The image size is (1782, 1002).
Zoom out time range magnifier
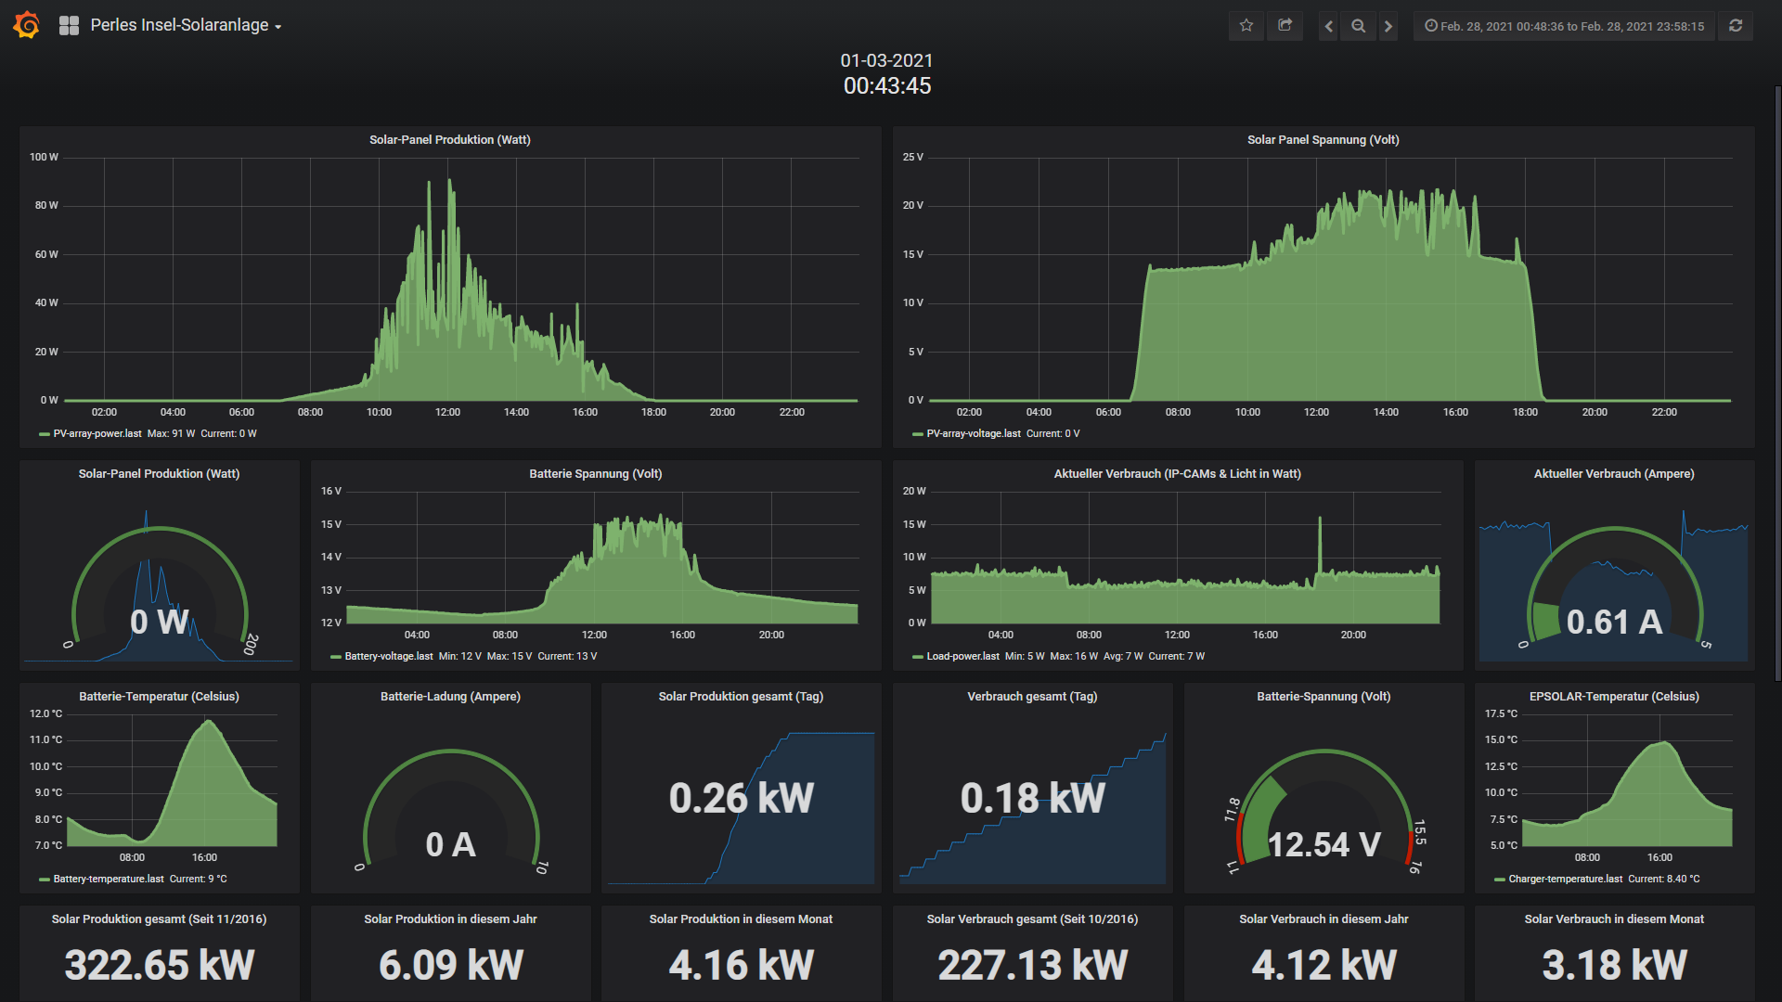[1359, 26]
